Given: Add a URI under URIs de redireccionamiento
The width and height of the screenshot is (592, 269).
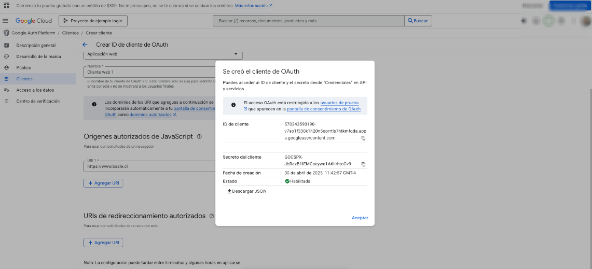Looking at the screenshot, I should (103, 243).
